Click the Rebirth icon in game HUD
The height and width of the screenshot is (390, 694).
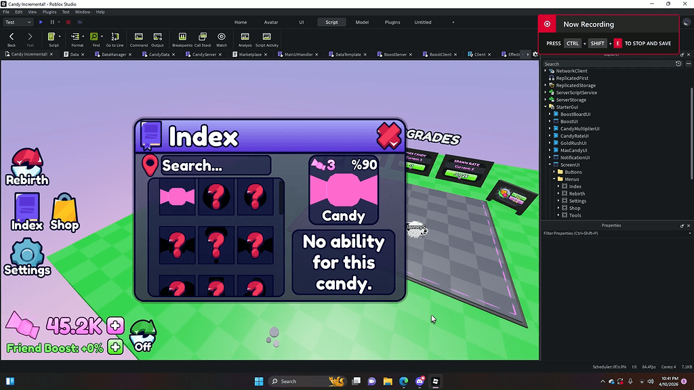pos(27,167)
